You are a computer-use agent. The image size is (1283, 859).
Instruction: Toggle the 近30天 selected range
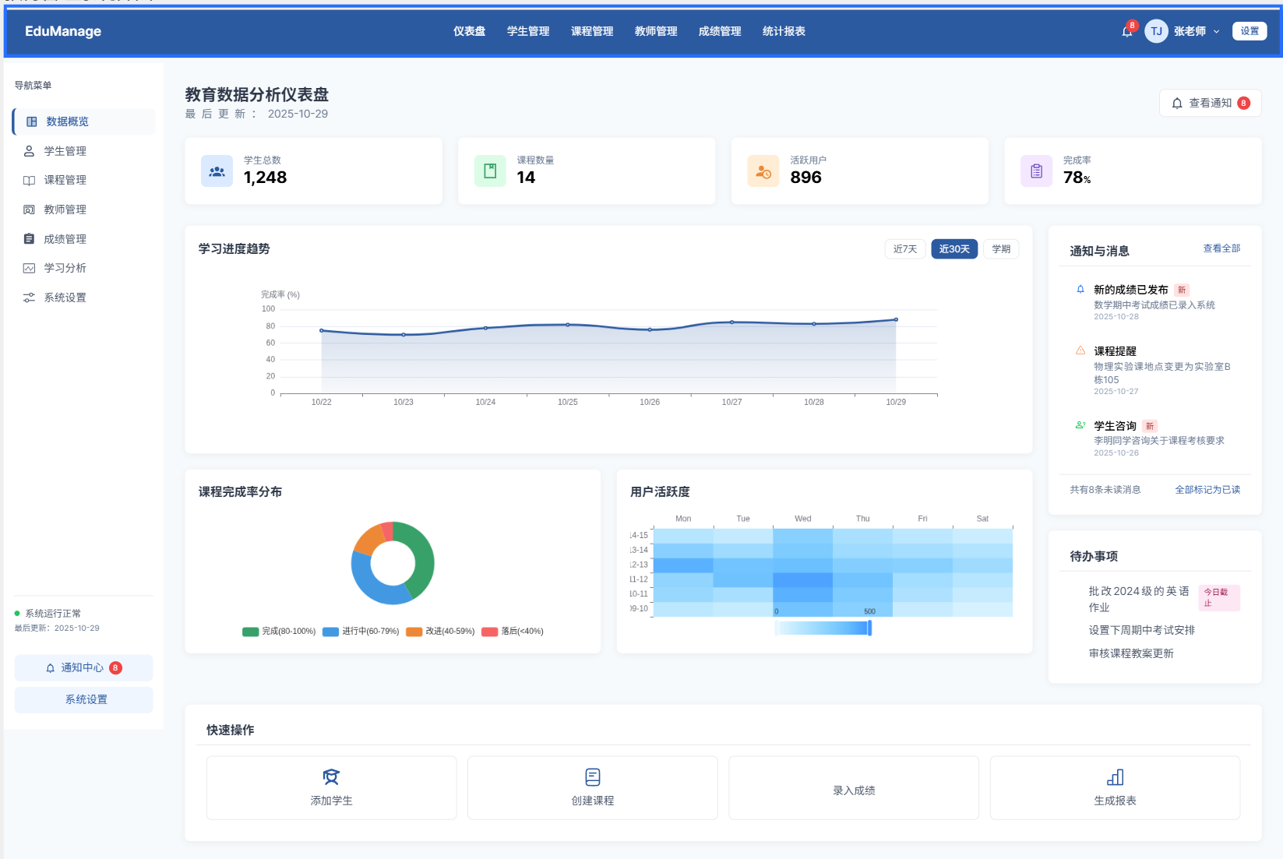(x=953, y=248)
